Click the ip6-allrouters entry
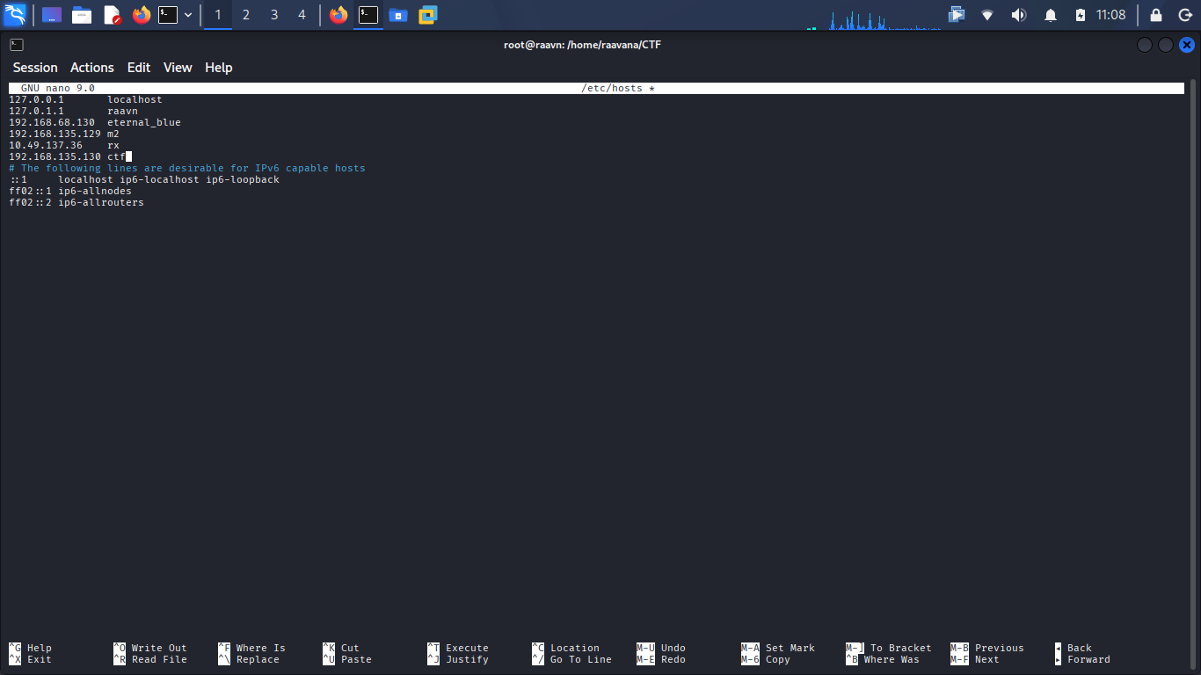 101,203
